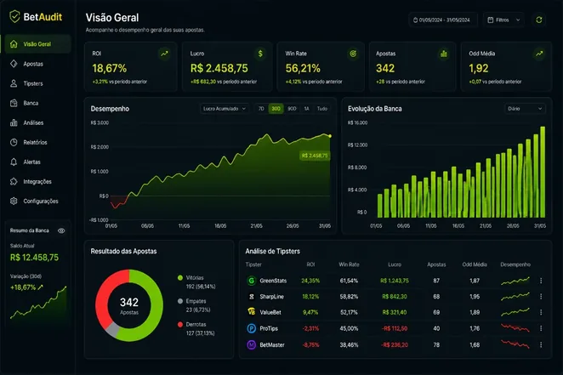Image resolution: width=563 pixels, height=375 pixels.
Task: Click the Variação +18,67% text
Action: click(x=23, y=287)
